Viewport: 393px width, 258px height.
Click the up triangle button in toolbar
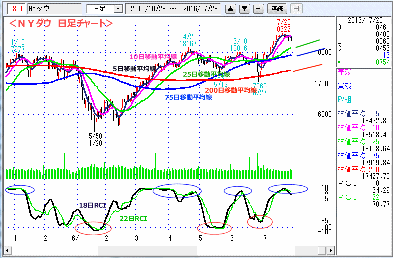pyautogui.click(x=231, y=9)
